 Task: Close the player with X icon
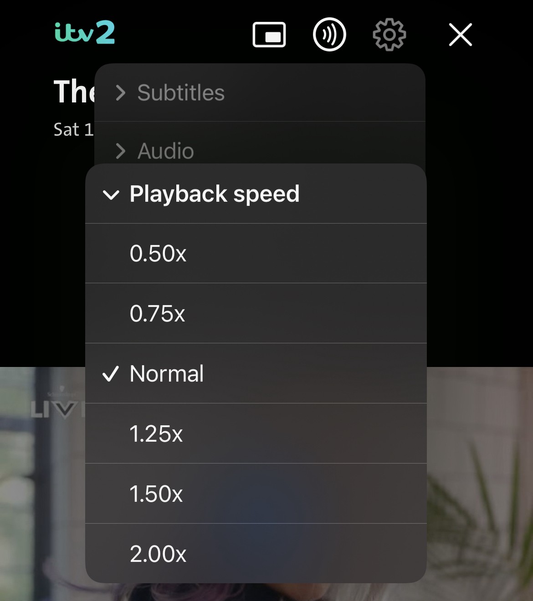tap(460, 35)
